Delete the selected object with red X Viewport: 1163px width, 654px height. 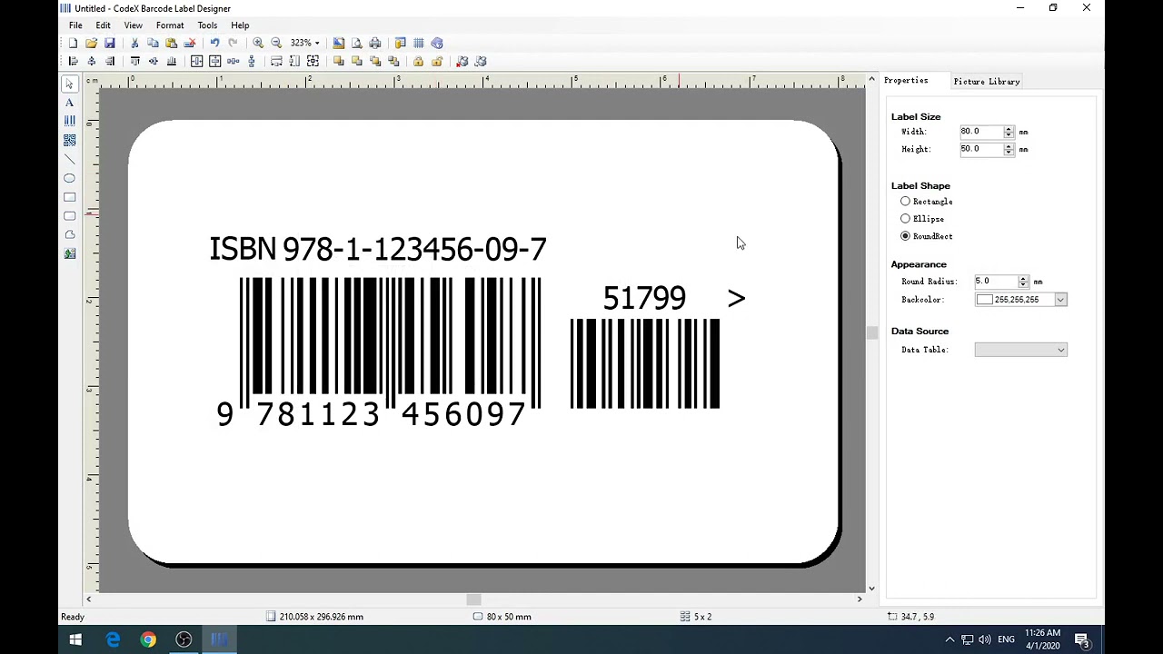[x=189, y=43]
